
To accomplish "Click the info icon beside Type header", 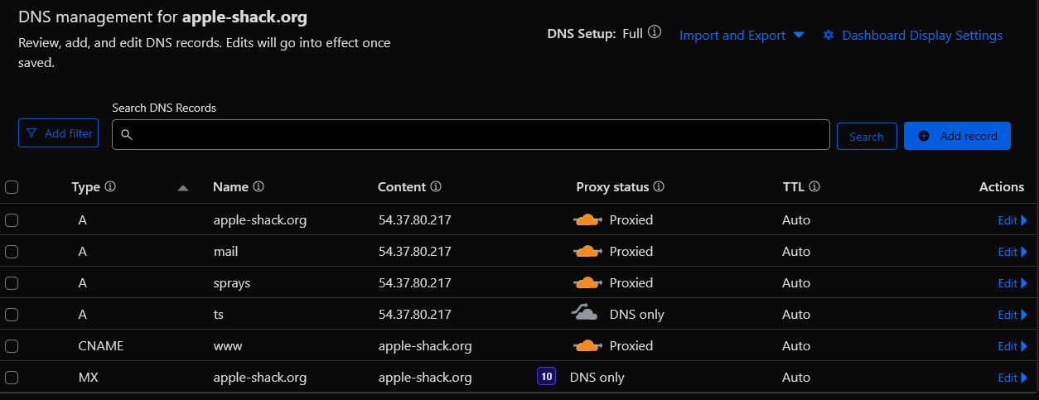I will coord(110,187).
